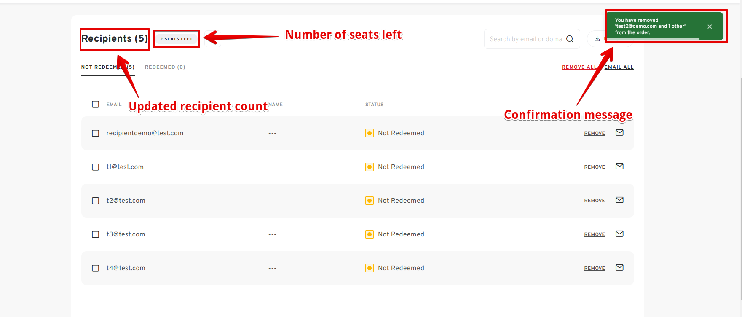The image size is (742, 317).
Task: Open the Not Redeemed tab
Action: pyautogui.click(x=108, y=67)
